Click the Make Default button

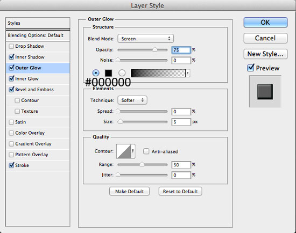click(129, 191)
